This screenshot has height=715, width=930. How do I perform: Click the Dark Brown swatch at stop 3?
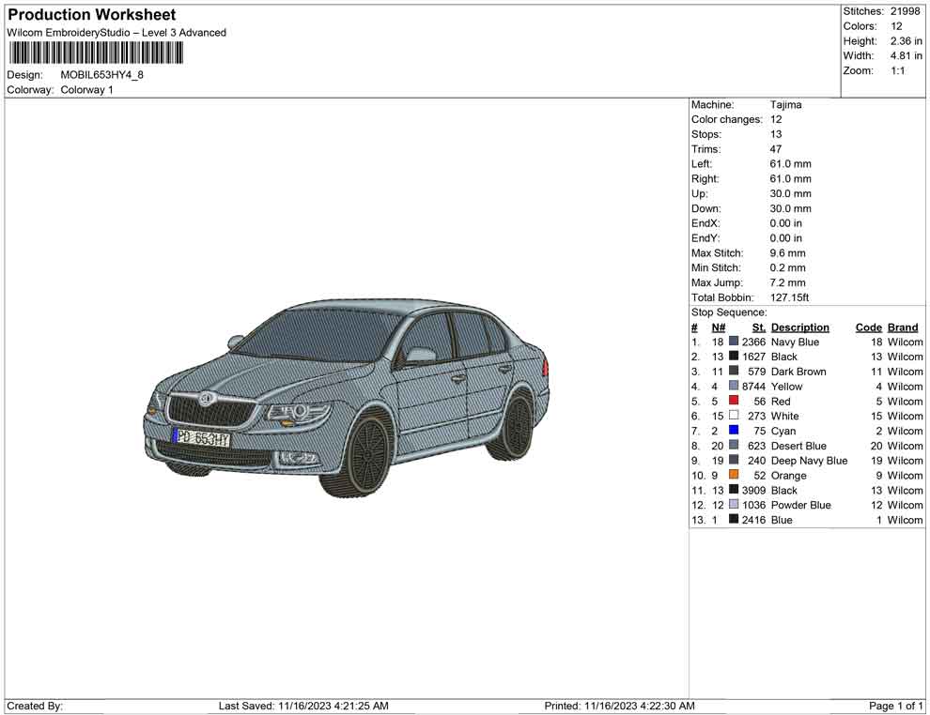pyautogui.click(x=733, y=371)
